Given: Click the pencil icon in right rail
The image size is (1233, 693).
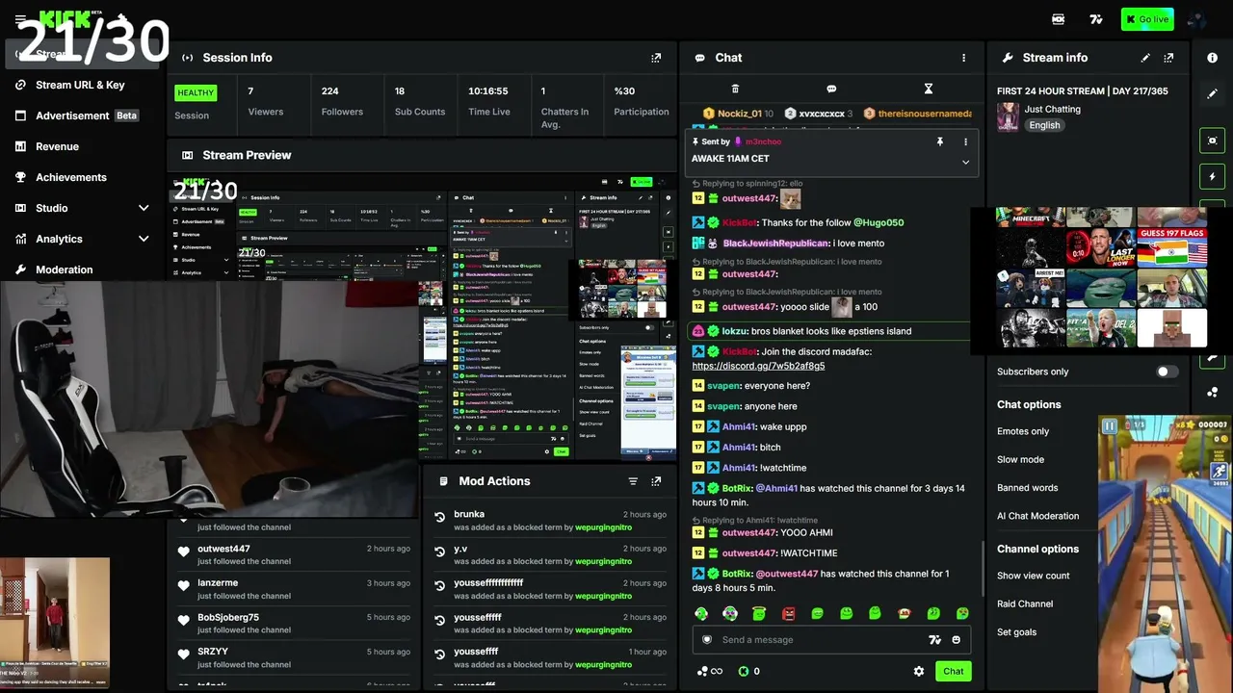Looking at the screenshot, I should point(1212,93).
